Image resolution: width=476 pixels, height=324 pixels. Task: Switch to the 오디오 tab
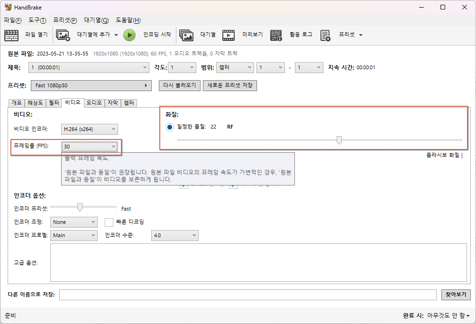(x=94, y=103)
